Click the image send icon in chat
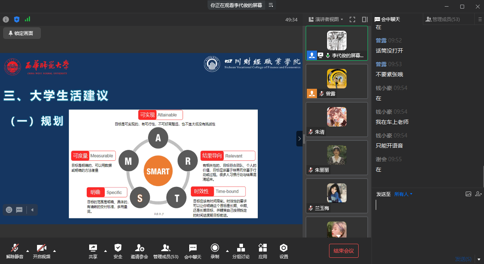The image size is (484, 264). pyautogui.click(x=468, y=194)
